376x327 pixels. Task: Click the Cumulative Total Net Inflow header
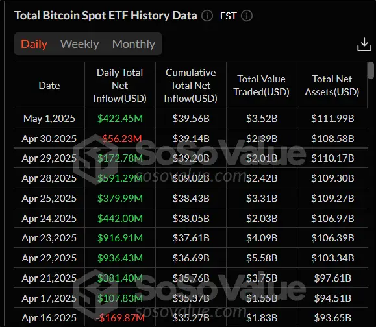191,86
